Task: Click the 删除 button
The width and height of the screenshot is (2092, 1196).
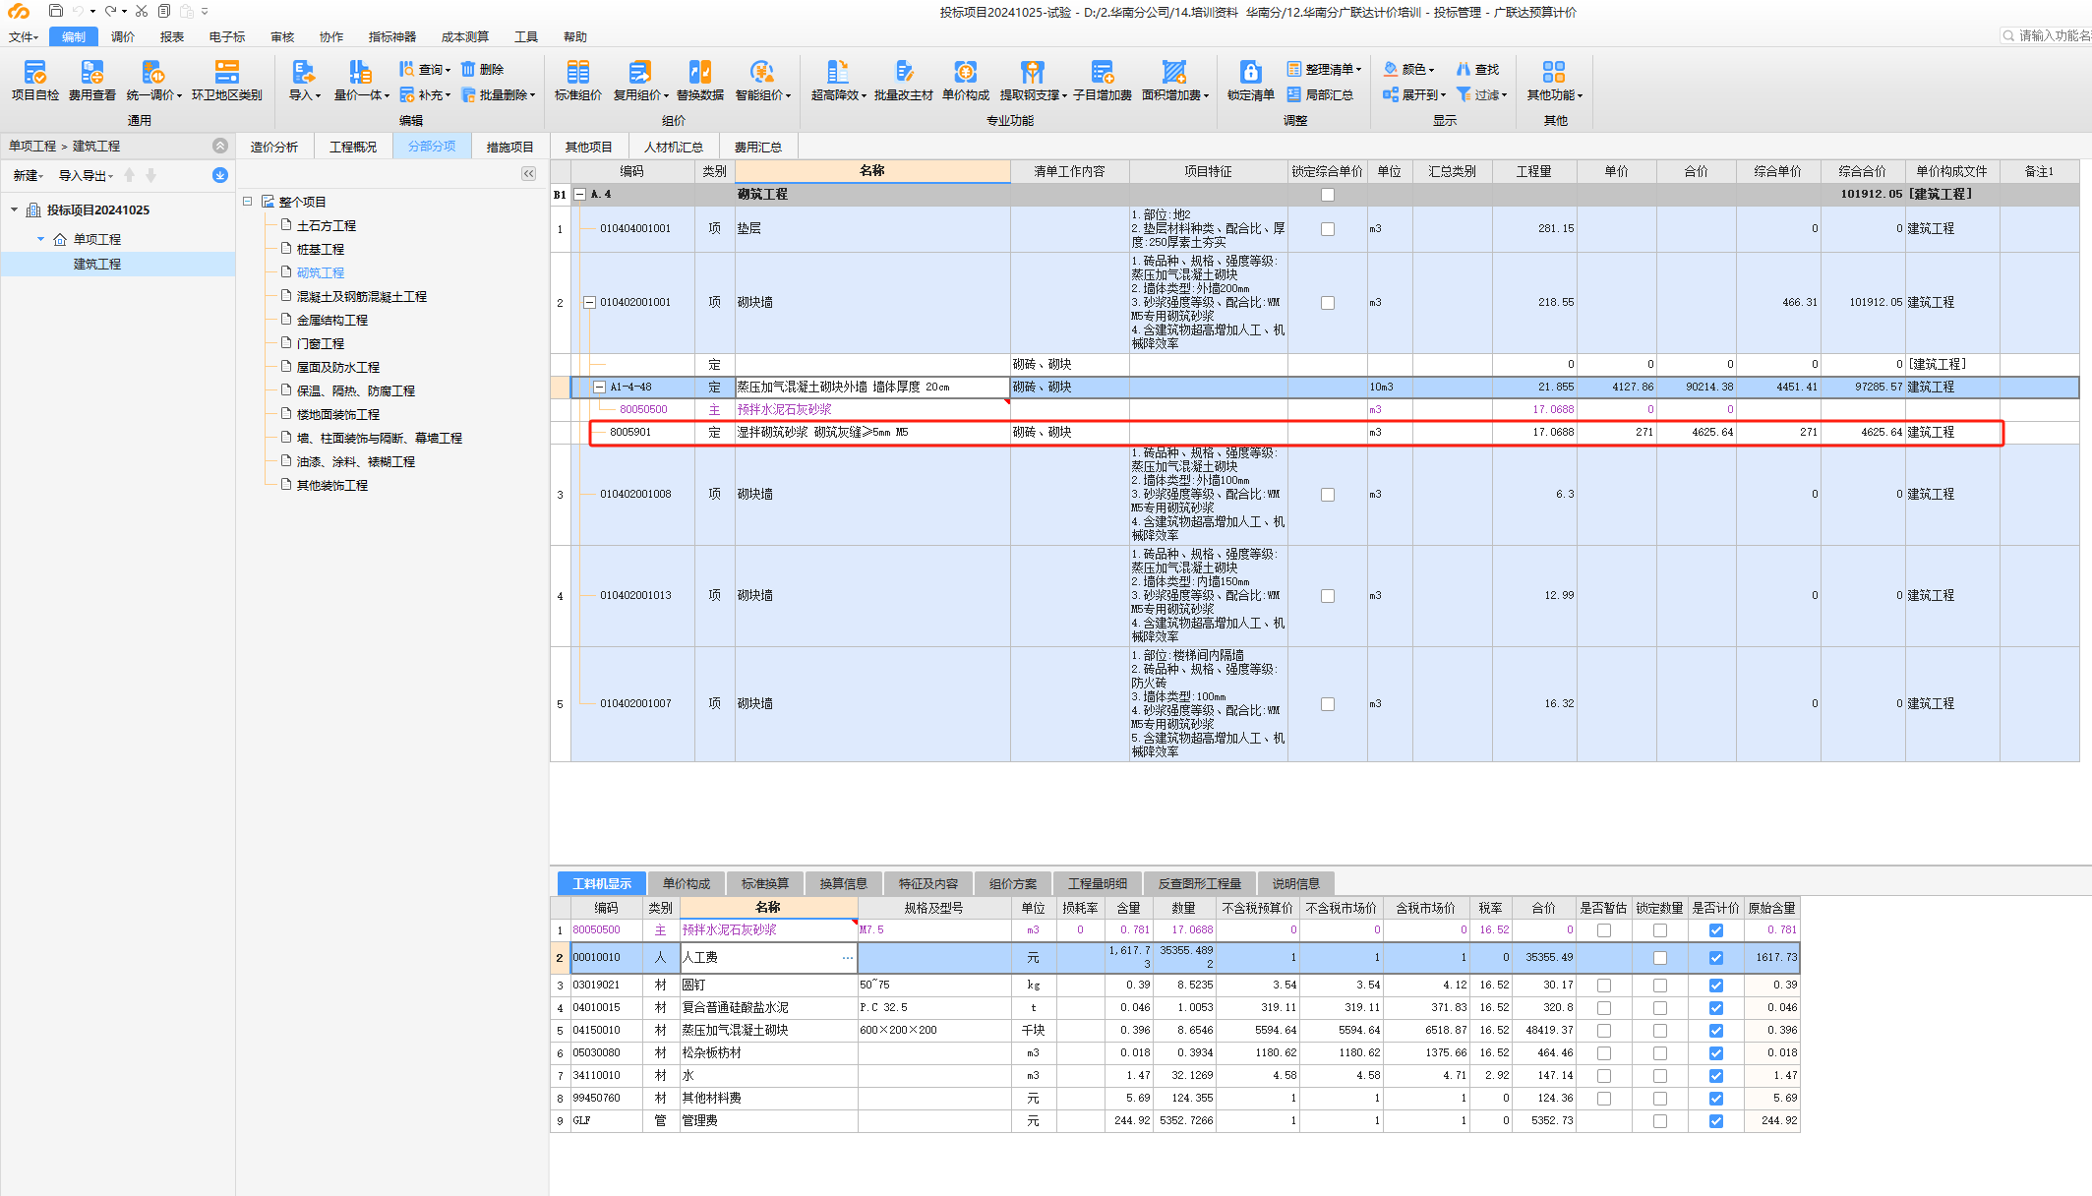Action: (x=482, y=69)
